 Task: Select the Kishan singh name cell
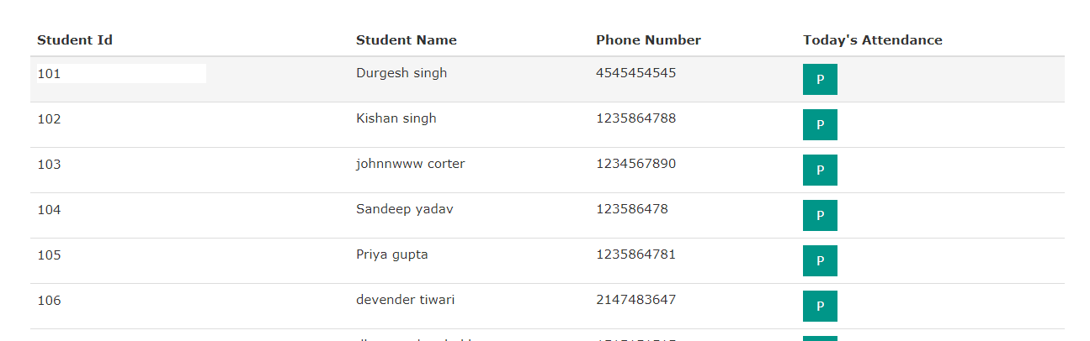pyautogui.click(x=396, y=118)
